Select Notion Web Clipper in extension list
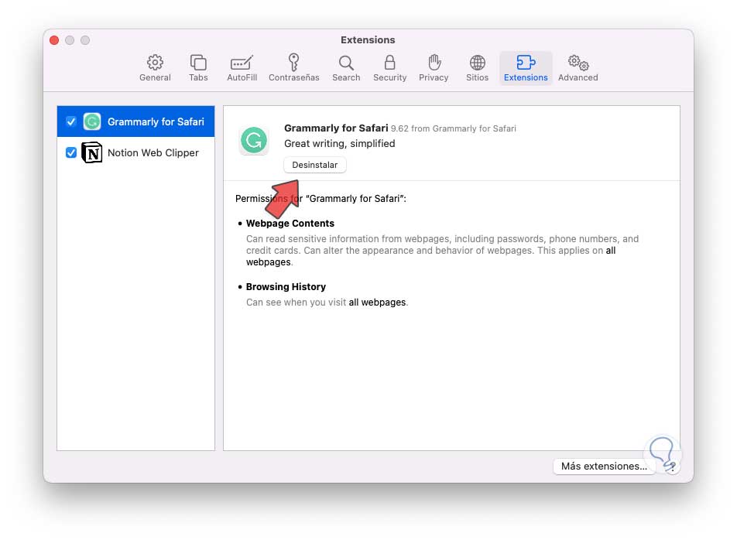The height and width of the screenshot is (540, 737). [x=135, y=152]
